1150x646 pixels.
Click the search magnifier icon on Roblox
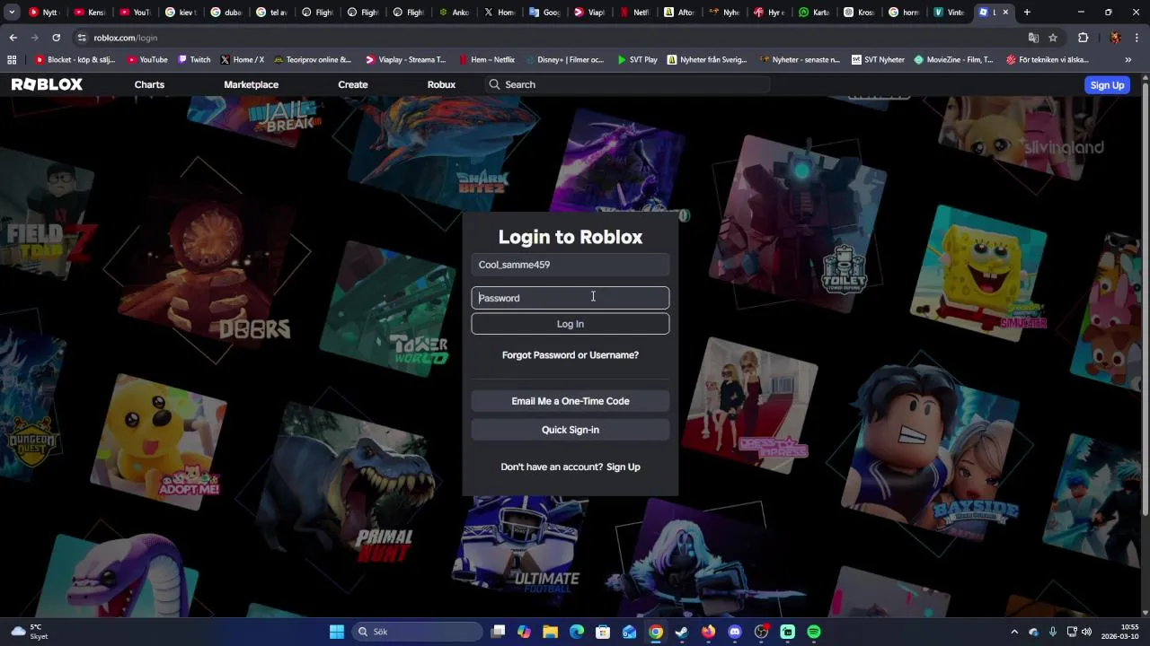pyautogui.click(x=494, y=84)
